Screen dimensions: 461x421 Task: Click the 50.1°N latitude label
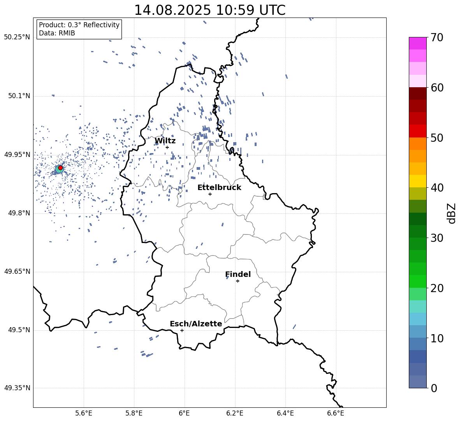pos(19,96)
